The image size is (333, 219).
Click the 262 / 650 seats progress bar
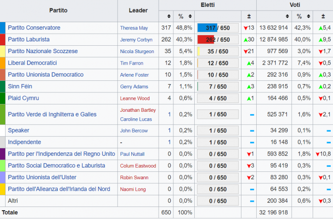click(x=218, y=39)
